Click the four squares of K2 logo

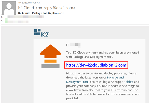pyautogui.click(x=37, y=32)
